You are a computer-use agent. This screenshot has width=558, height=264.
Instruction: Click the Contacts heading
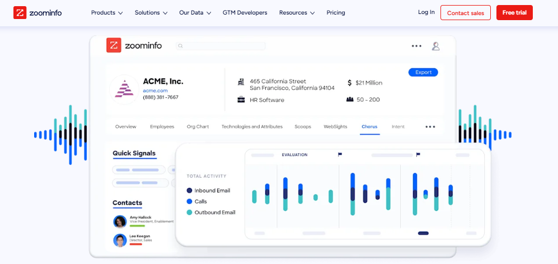click(128, 203)
